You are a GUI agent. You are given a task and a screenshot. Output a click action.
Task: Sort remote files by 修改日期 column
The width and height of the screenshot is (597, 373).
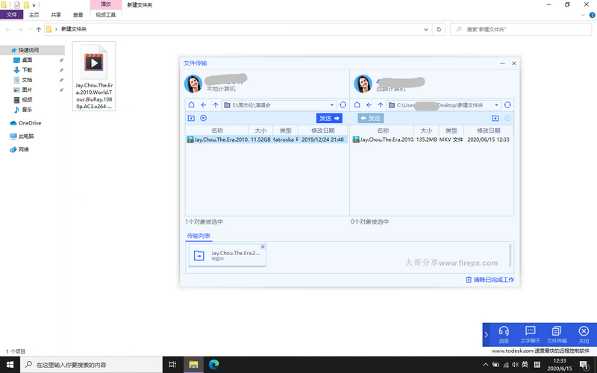[489, 131]
